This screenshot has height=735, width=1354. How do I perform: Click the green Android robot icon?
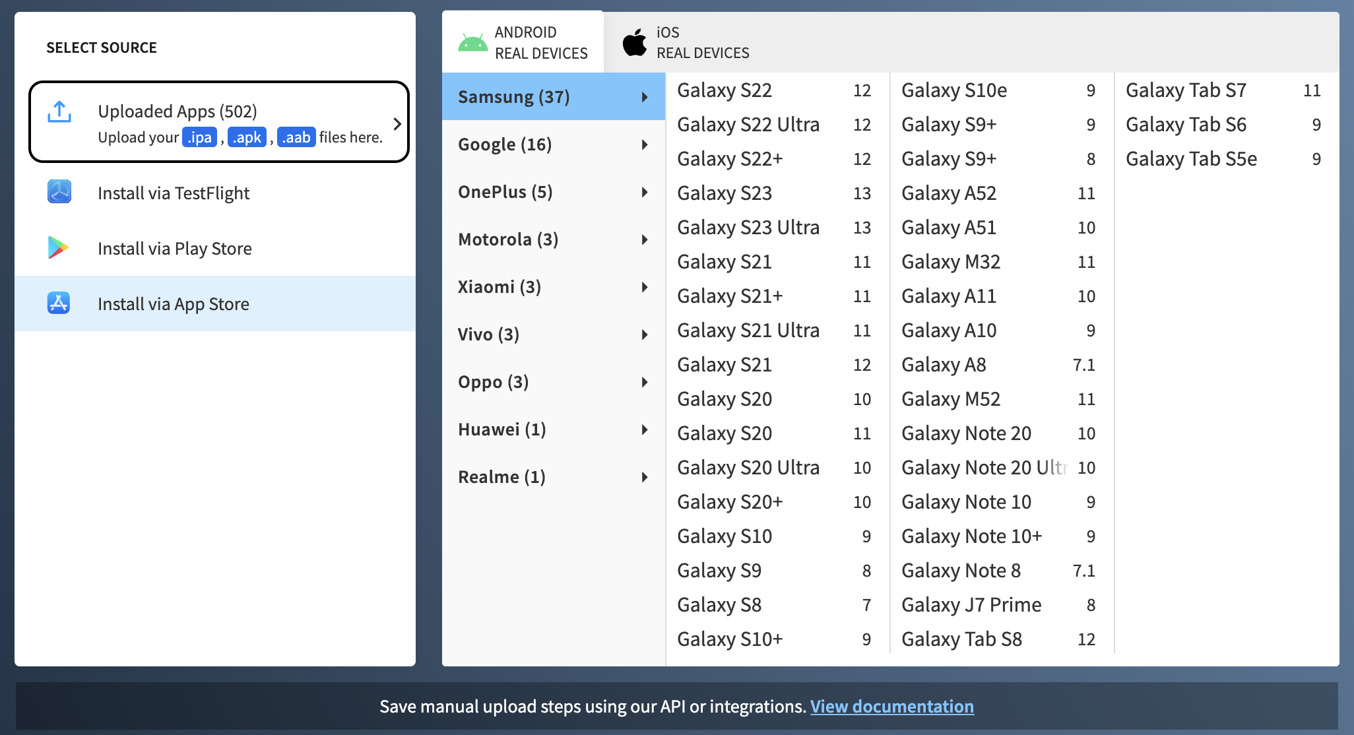472,43
